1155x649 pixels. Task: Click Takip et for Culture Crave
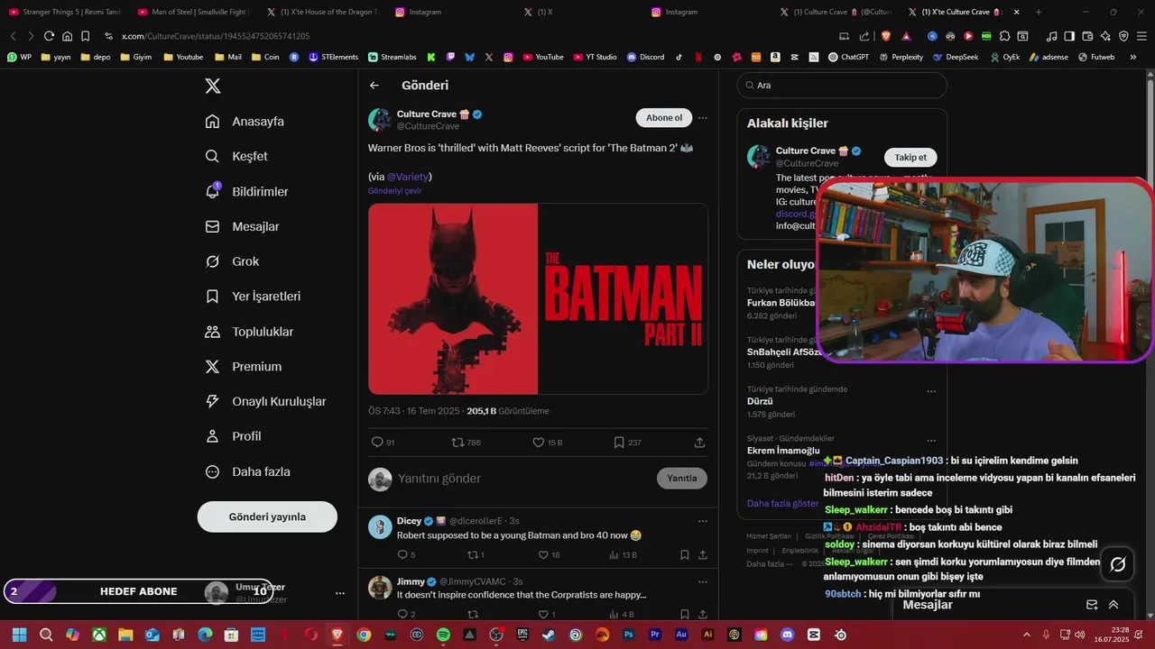[x=910, y=157]
